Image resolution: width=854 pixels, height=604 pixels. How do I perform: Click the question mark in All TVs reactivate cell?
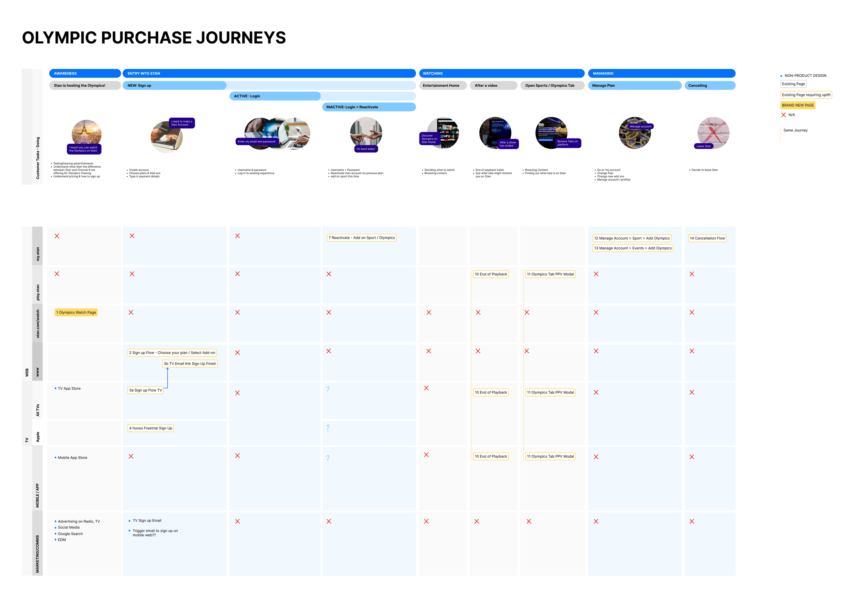point(328,389)
